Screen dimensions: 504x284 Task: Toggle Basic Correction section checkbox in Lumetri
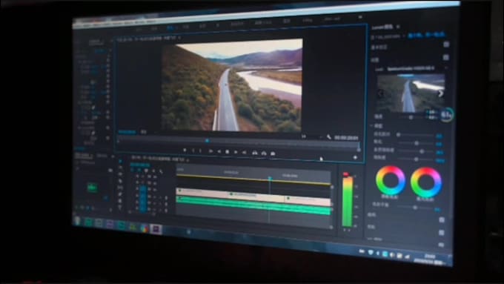pos(446,44)
